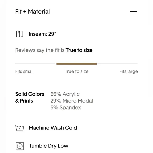This screenshot has height=153, width=153.
Task: Click the Fits large bar segment
Action: coord(118,64)
